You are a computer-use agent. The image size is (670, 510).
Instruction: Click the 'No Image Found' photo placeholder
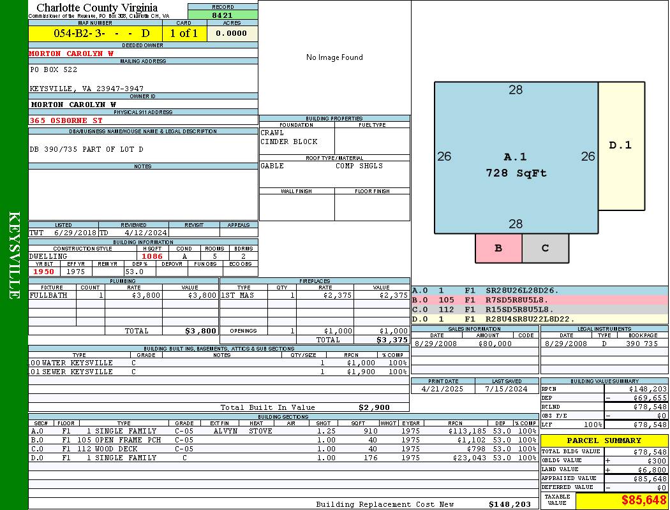coord(334,57)
